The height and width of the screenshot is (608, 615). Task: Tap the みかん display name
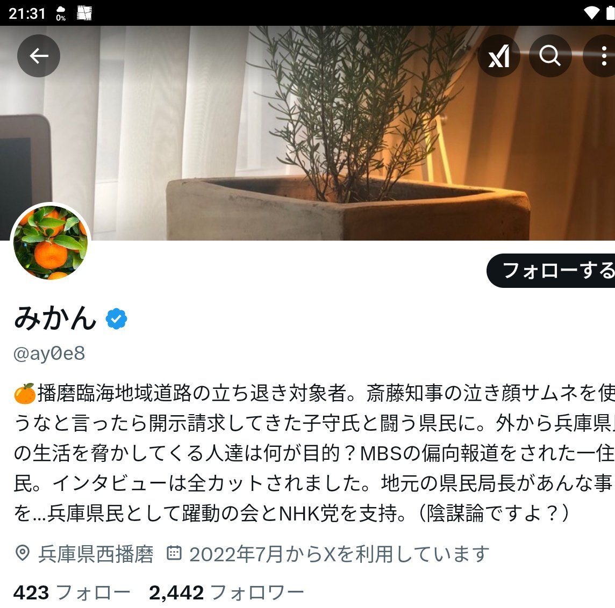pos(55,318)
